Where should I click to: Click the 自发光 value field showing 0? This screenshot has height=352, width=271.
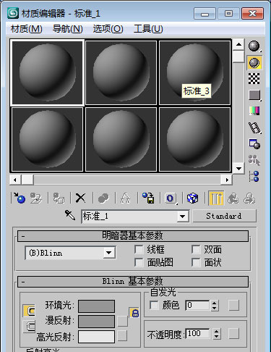[197, 306]
